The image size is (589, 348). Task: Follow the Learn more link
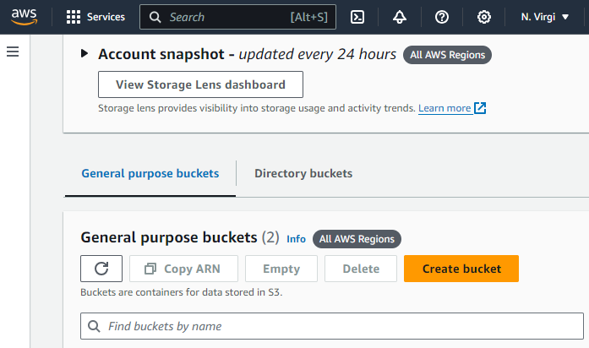point(444,108)
